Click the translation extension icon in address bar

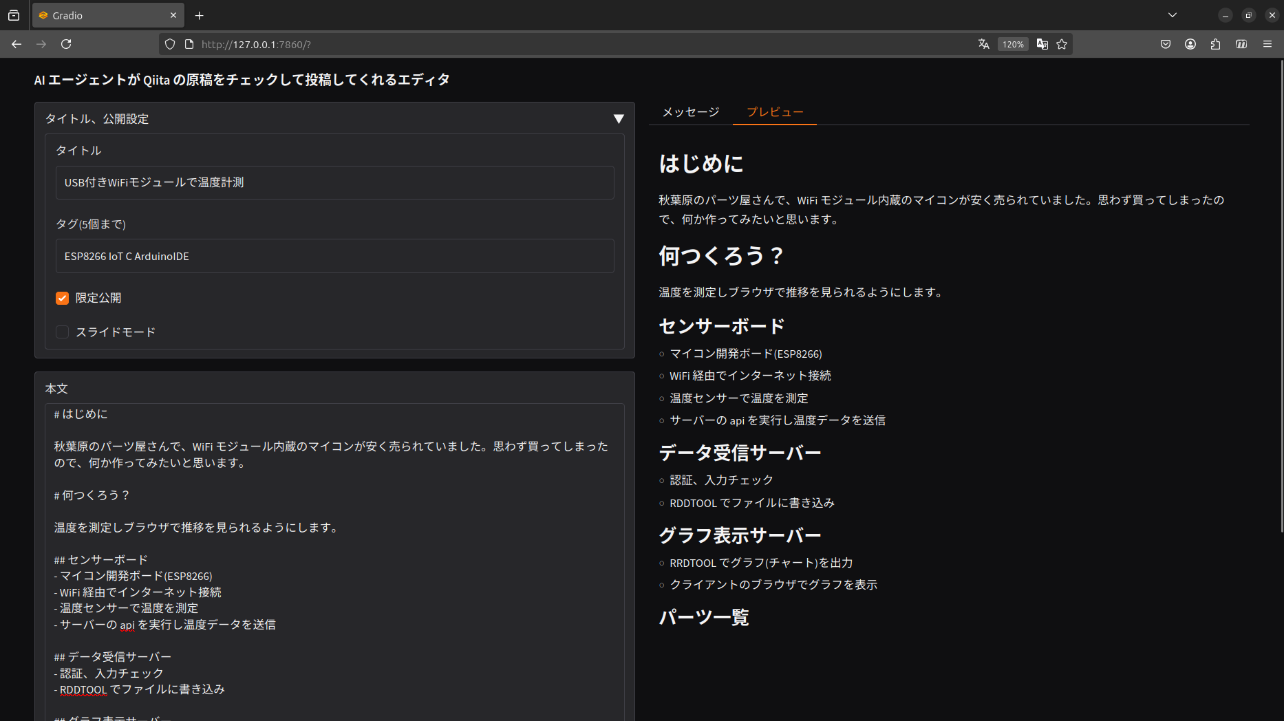(x=1042, y=44)
